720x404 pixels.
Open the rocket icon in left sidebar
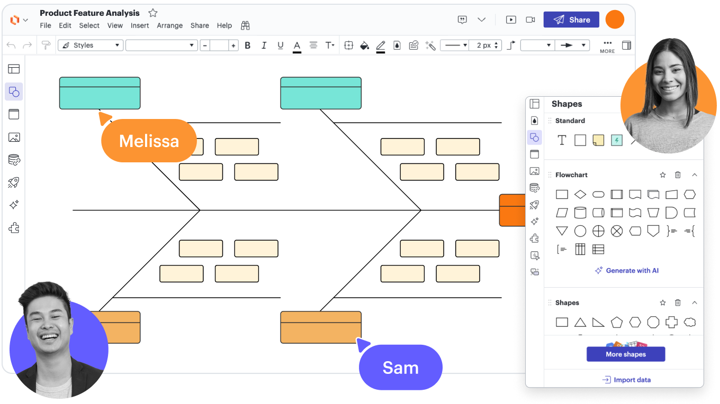pos(14,182)
